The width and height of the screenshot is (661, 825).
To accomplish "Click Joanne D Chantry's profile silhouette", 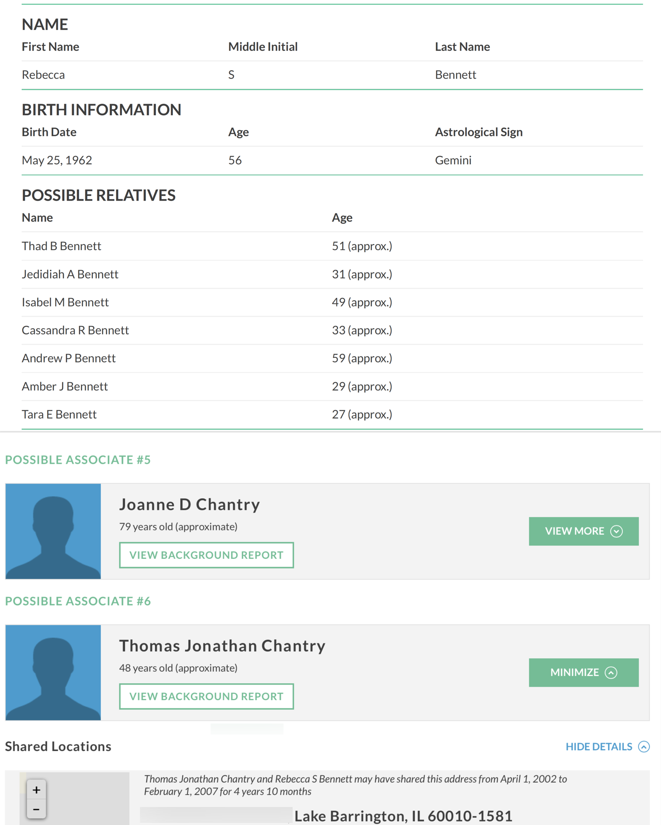I will (53, 531).
